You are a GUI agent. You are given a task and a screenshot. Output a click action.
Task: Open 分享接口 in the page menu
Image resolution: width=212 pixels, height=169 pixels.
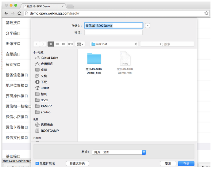point(13,33)
